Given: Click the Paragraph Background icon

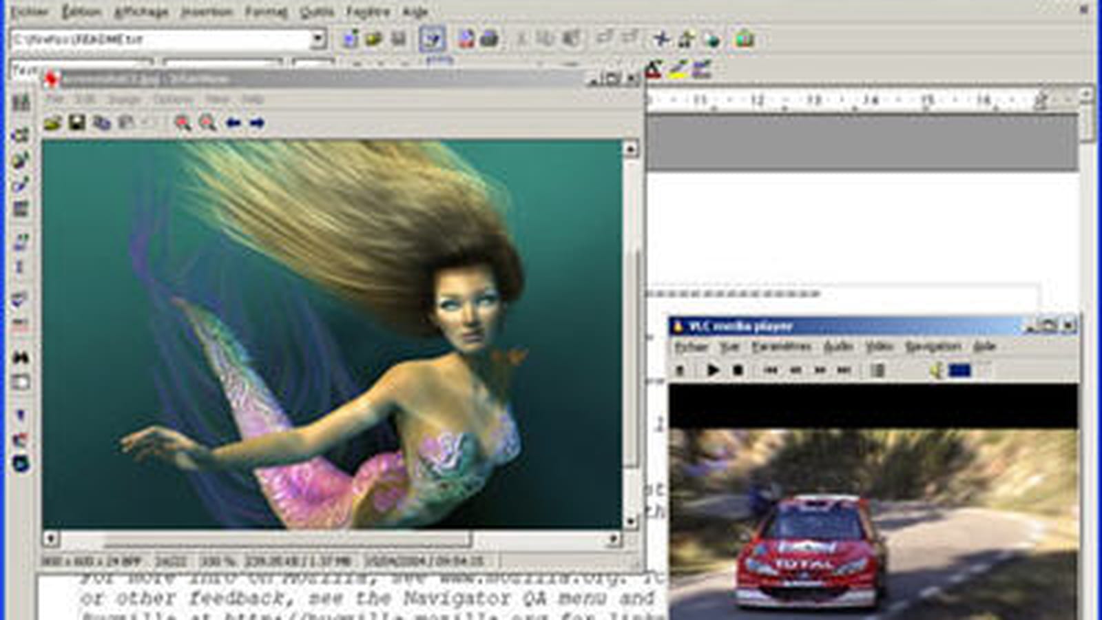Looking at the screenshot, I should [702, 70].
